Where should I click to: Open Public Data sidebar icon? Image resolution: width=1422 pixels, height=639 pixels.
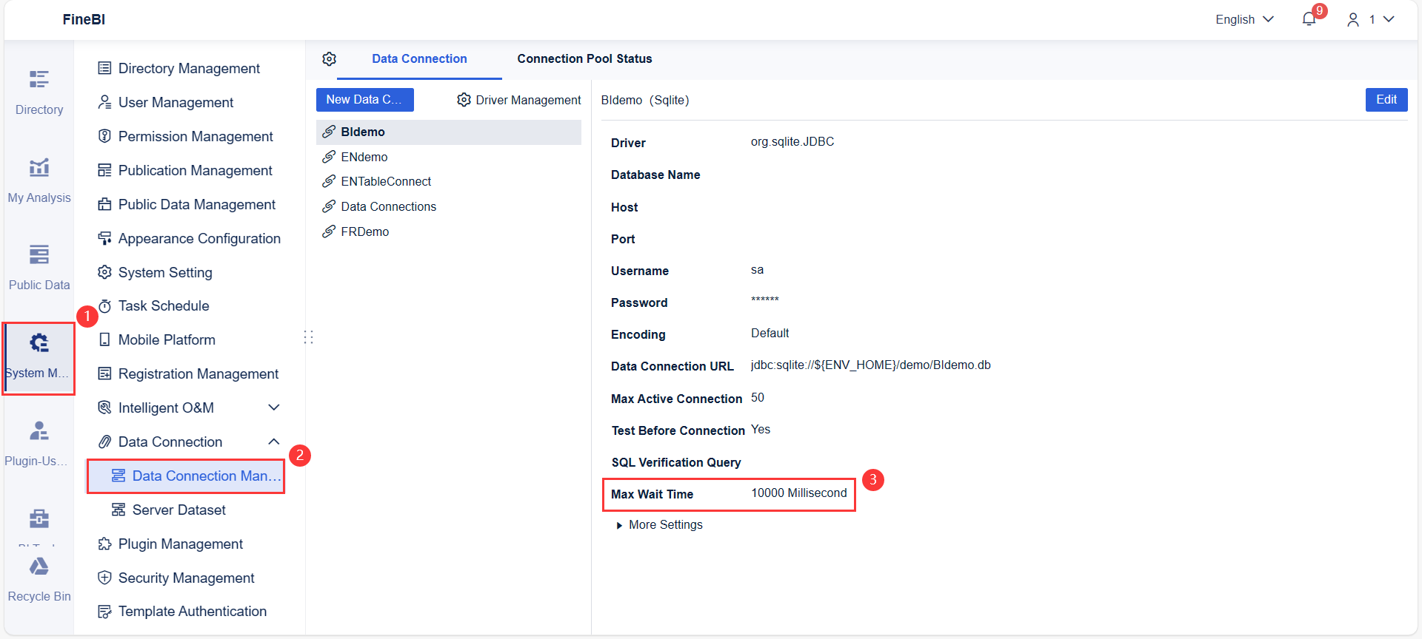pyautogui.click(x=39, y=255)
